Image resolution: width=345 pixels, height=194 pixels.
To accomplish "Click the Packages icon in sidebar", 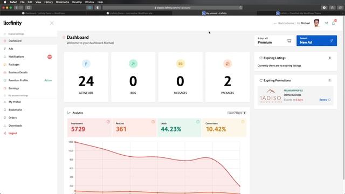I will [x=5, y=65].
